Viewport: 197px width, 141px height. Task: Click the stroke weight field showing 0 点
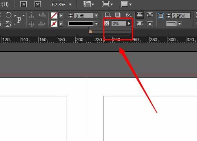[x=84, y=16]
